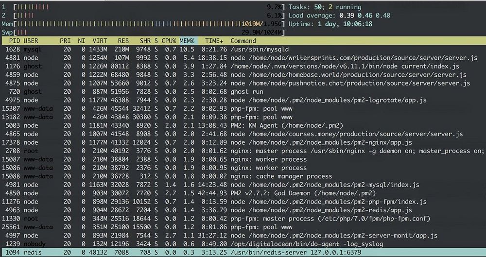486x257 pixels.
Task: Sort by the PRI column header
Action: [65, 41]
